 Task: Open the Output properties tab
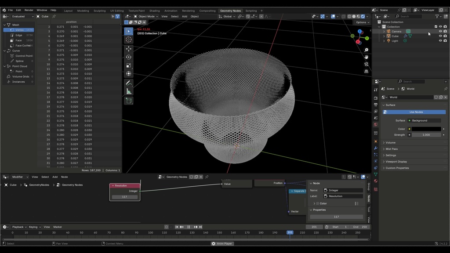[376, 105]
